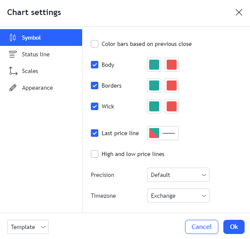Enable High and low price lines

95,154
